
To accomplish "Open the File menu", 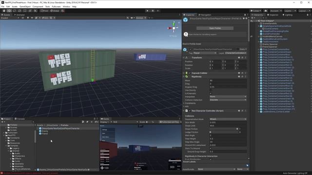I will pyautogui.click(x=3, y=6).
